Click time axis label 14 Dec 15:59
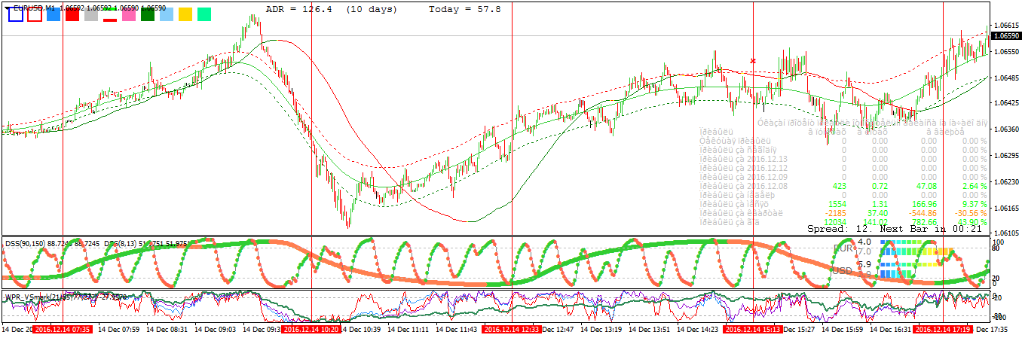 (x=842, y=330)
